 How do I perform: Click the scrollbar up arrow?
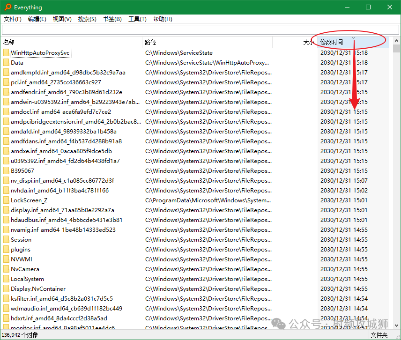(x=396, y=41)
